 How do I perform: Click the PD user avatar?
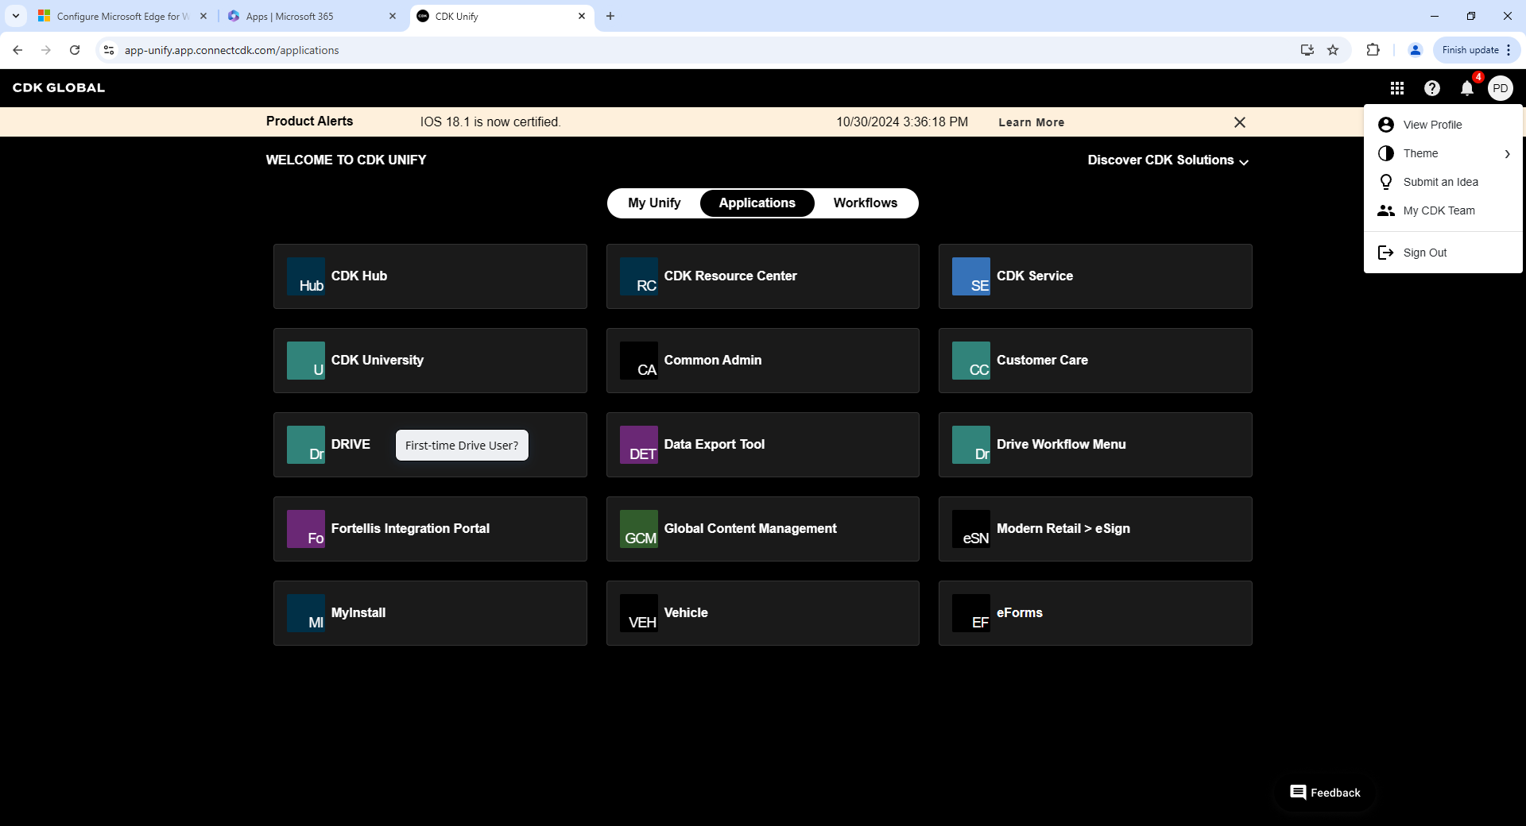[x=1500, y=88]
